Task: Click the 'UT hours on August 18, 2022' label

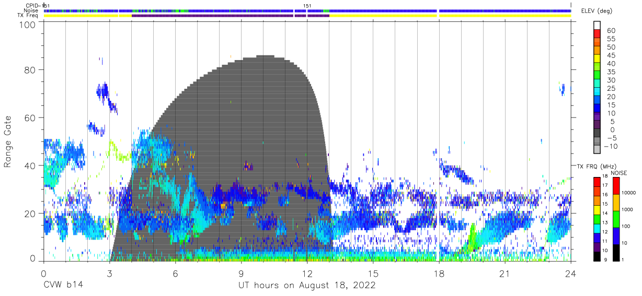Action: [307, 286]
